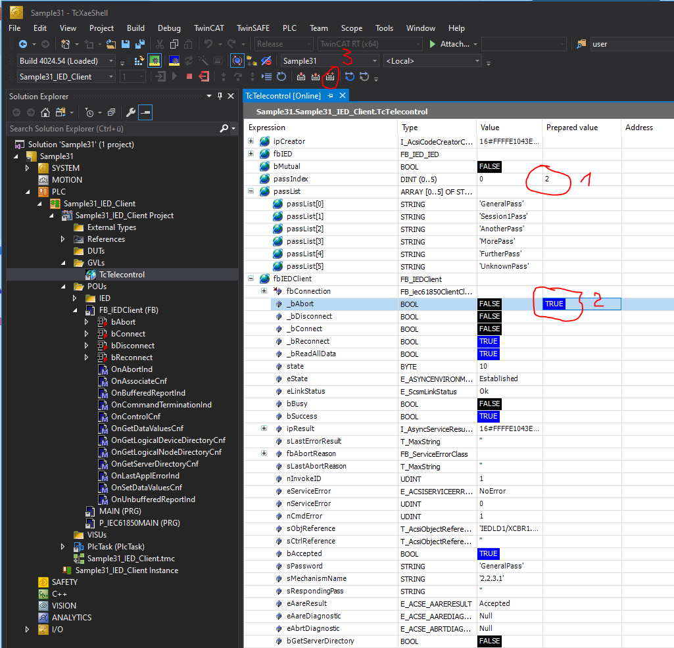
Task: Save the current file with the floppy icon
Action: (x=126, y=44)
